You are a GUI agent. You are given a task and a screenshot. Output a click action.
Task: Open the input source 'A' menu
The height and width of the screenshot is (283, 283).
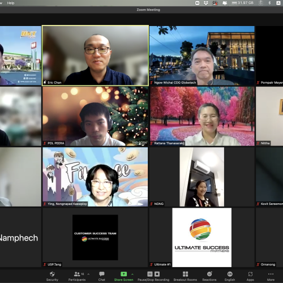coord(278,3)
